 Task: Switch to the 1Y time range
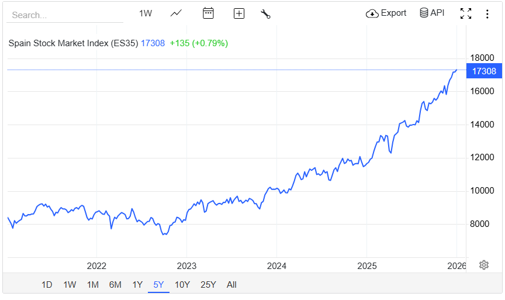point(137,285)
